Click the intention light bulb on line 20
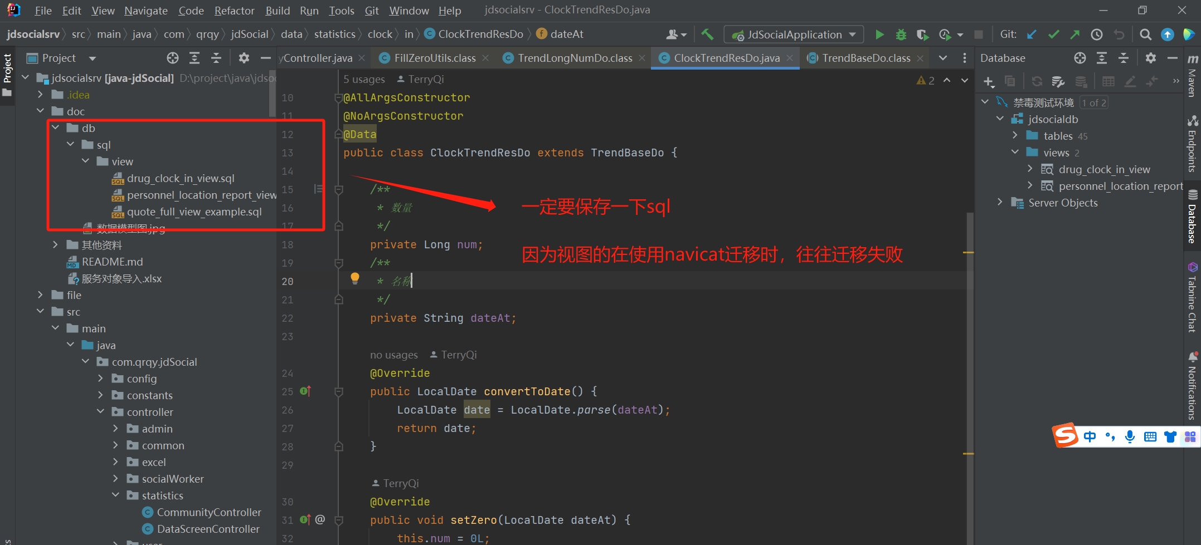 click(355, 279)
